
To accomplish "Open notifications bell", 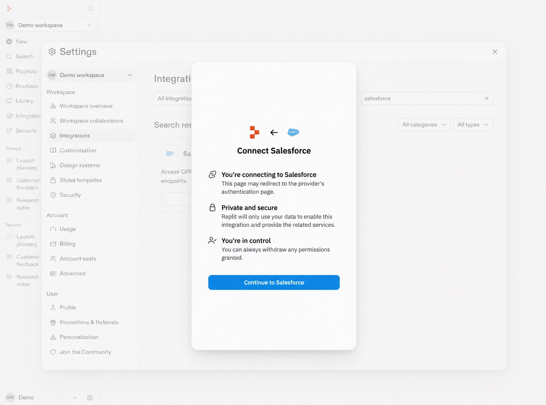I will [90, 8].
